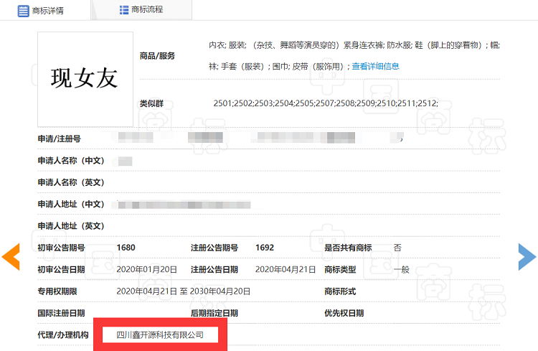Select the 注册公告日期 2020年04月21日
Viewport: 538px width, 351px height.
tap(285, 269)
